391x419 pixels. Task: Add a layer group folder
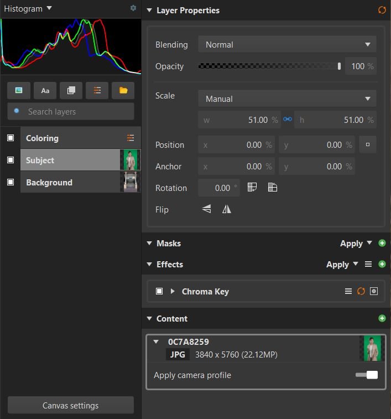click(123, 90)
